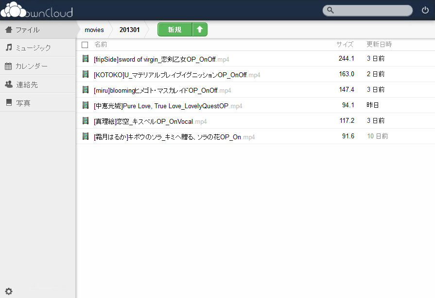The image size is (435, 298).
Task: Click the ownCloud logo
Action: pos(37,10)
